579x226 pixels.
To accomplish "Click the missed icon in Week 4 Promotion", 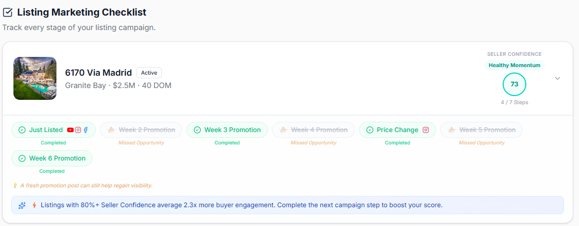I will pos(284,130).
